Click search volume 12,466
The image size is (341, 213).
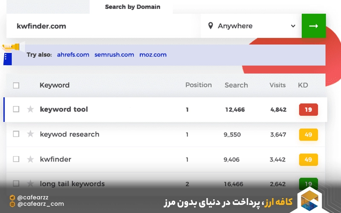coord(235,109)
